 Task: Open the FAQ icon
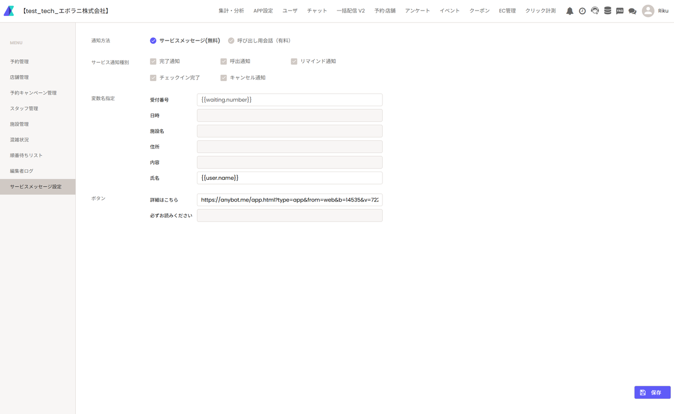point(620,11)
